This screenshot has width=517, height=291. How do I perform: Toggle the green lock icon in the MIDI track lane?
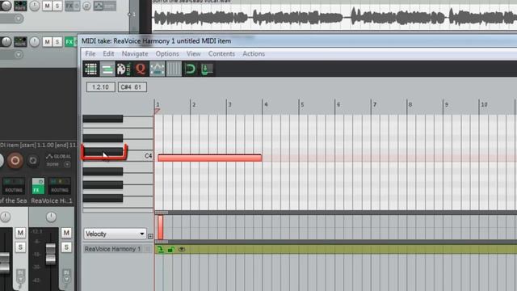point(170,249)
